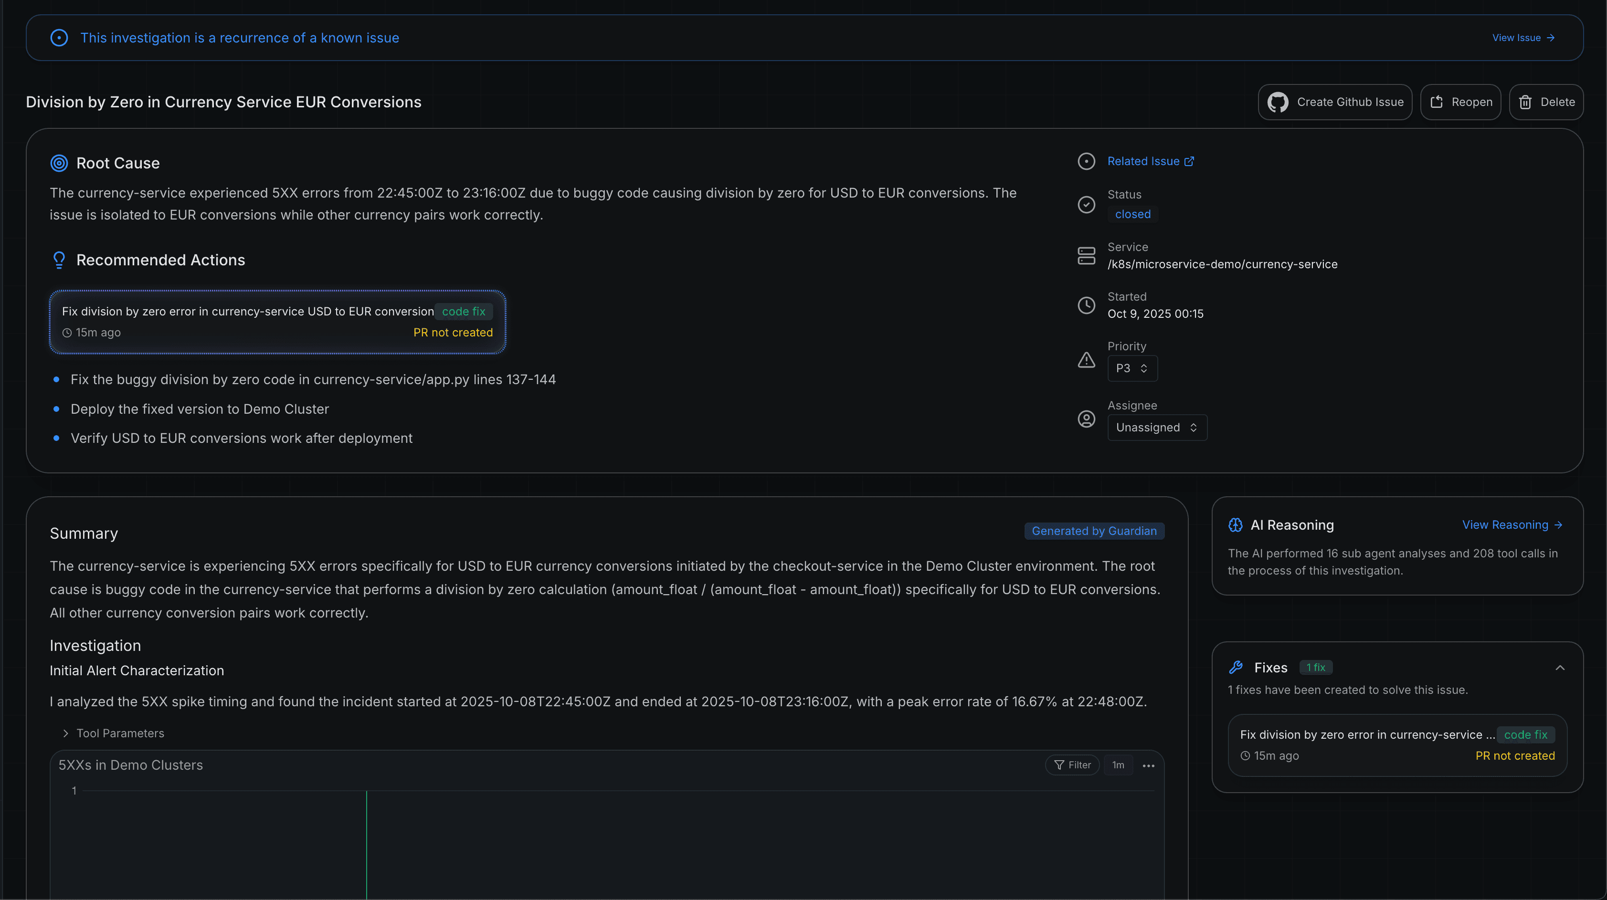Click the AI Reasoning brain icon
Viewport: 1607px width, 900px height.
pos(1235,525)
